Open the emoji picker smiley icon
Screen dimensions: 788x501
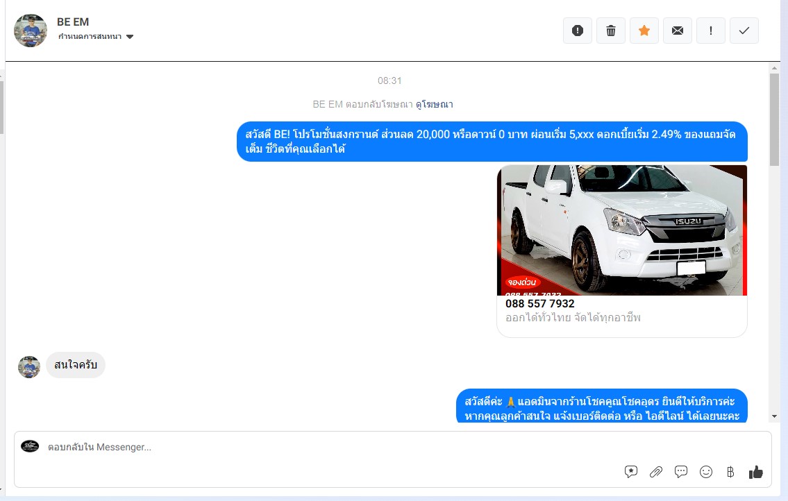point(706,472)
